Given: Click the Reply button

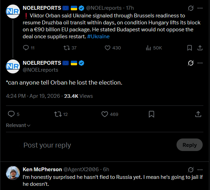Looking at the screenshot, I should [x=189, y=145].
